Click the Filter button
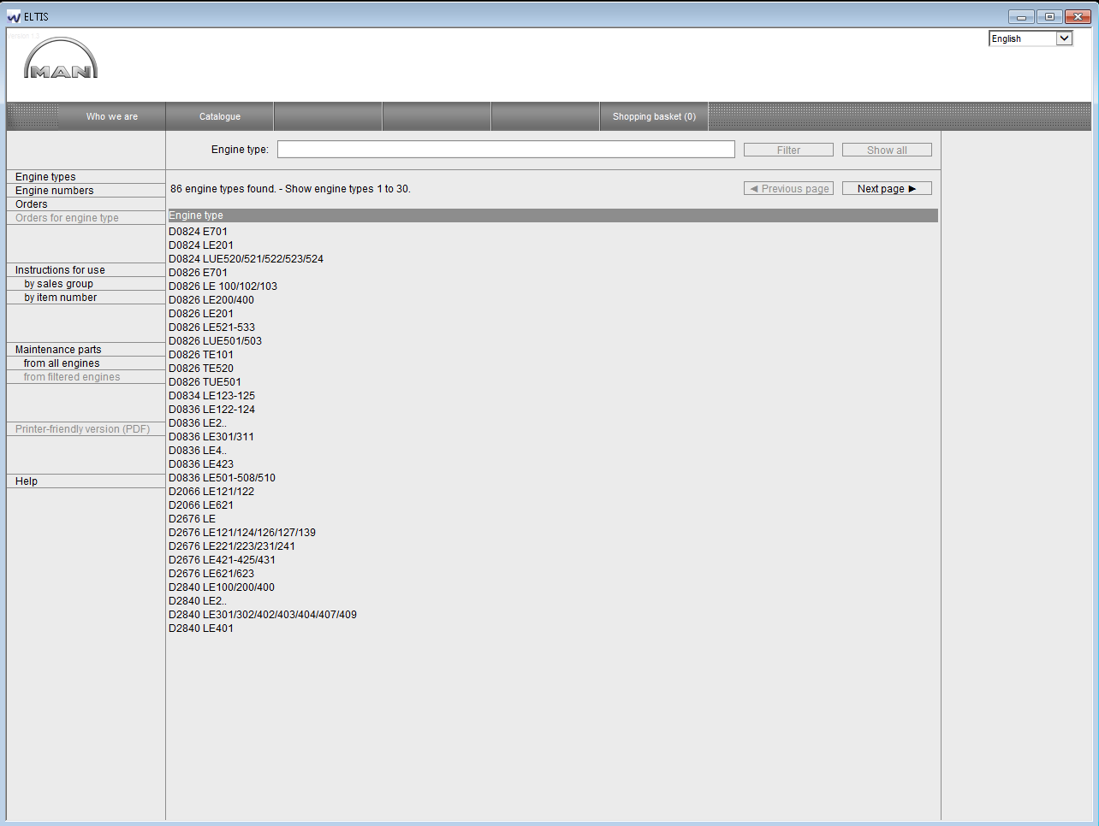Screen dimensions: 1099x826 pyautogui.click(x=788, y=150)
